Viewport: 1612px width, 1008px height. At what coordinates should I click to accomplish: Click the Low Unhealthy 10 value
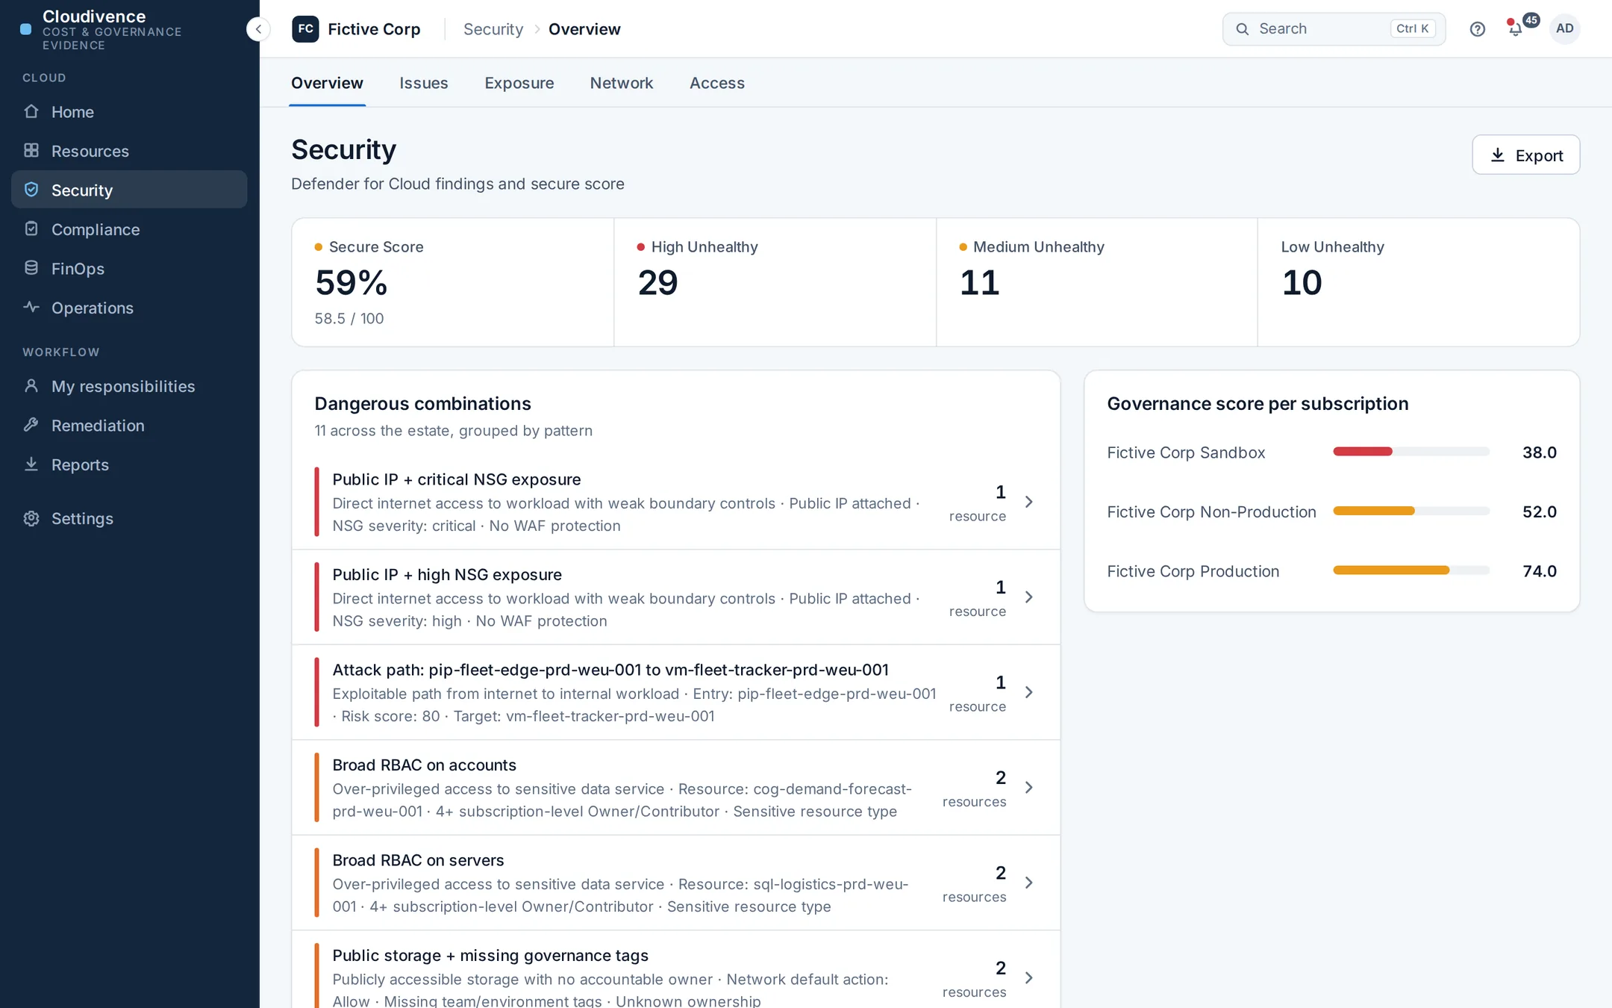click(x=1302, y=283)
